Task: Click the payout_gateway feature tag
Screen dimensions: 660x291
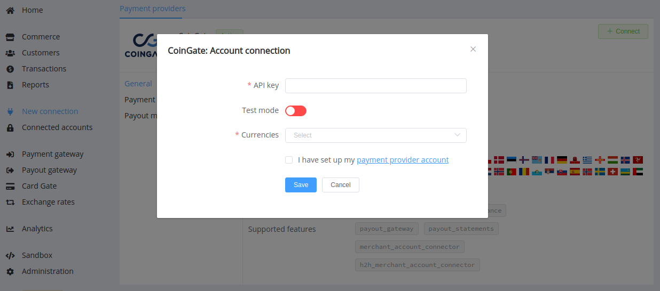Action: pos(387,229)
